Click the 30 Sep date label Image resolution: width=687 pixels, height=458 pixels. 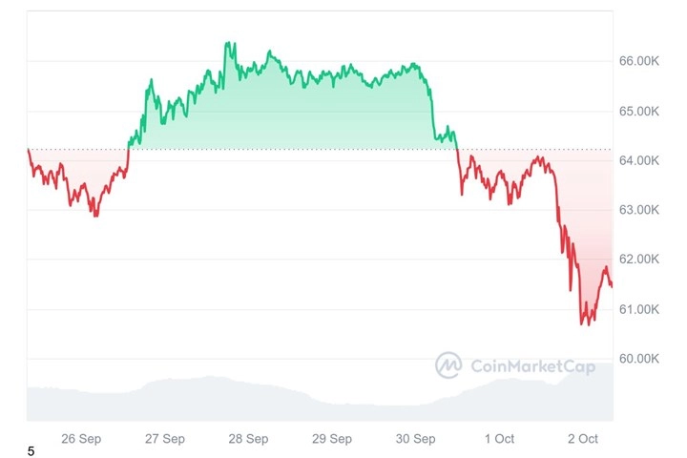415,439
